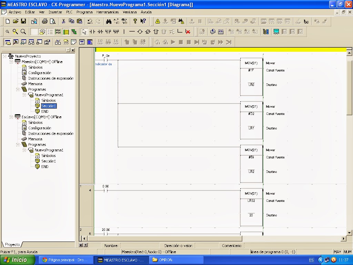Screen dimensions: 353x265
Task: Open the Windows Inicio start menu
Action: pyautogui.click(x=18, y=260)
